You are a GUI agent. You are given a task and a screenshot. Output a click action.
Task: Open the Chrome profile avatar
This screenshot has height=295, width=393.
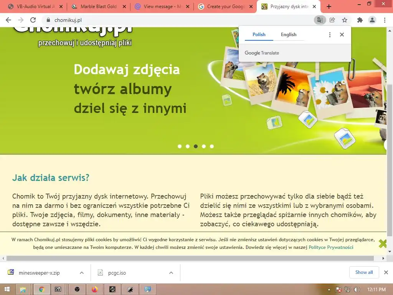(372, 20)
